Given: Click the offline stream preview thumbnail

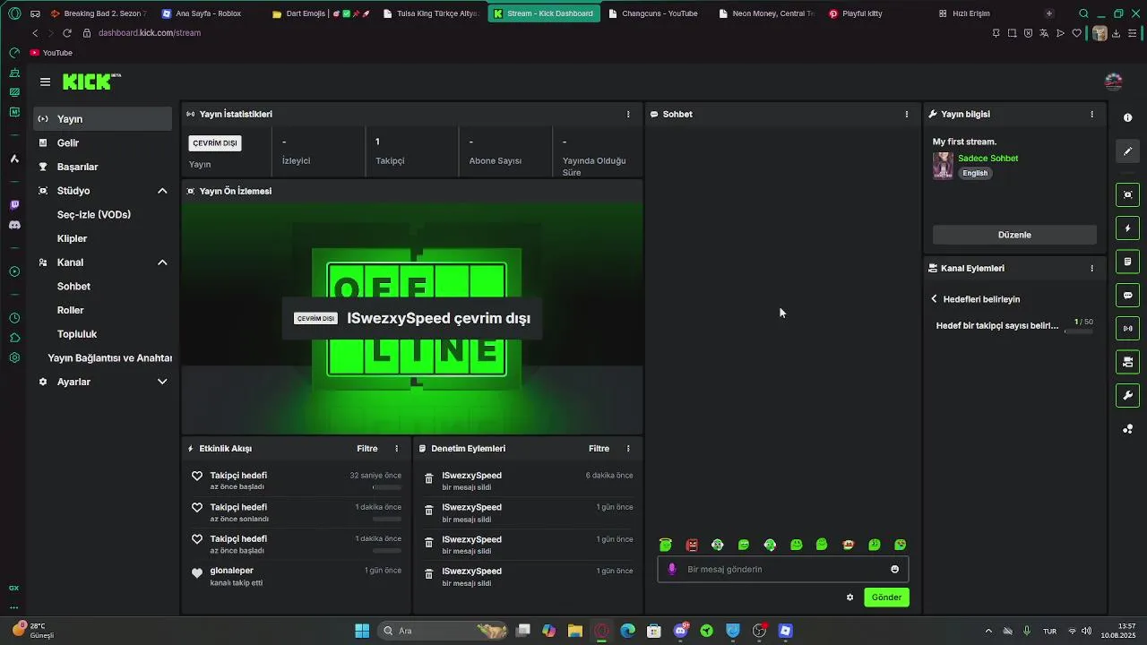Looking at the screenshot, I should 412,318.
